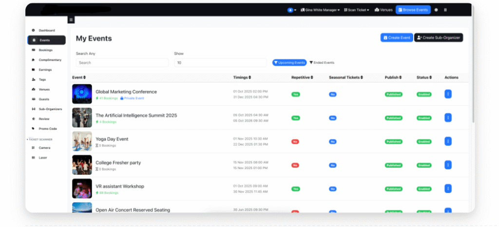Expand the Gina White Manager dropdown
The width and height of the screenshot is (499, 227).
[322, 10]
